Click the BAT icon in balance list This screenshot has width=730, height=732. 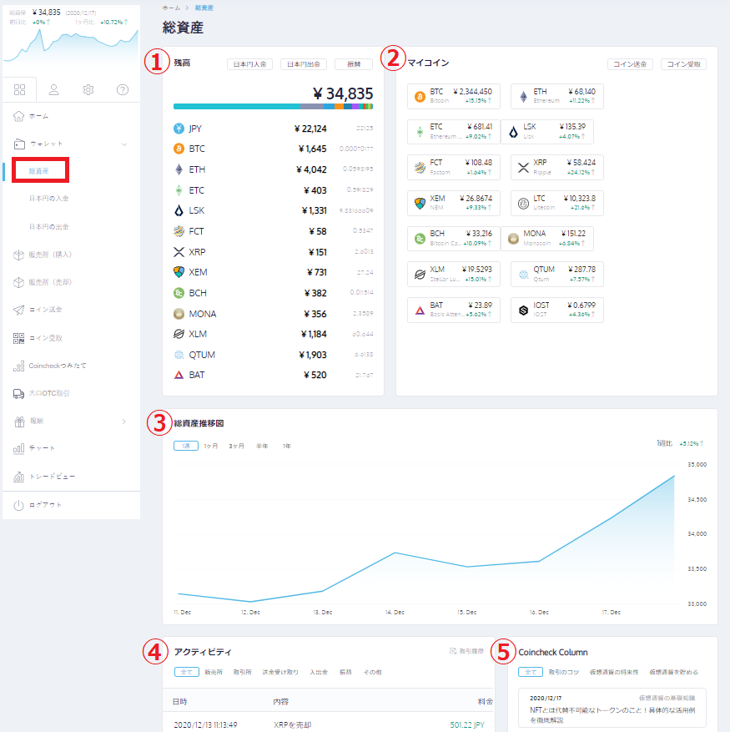coord(179,375)
